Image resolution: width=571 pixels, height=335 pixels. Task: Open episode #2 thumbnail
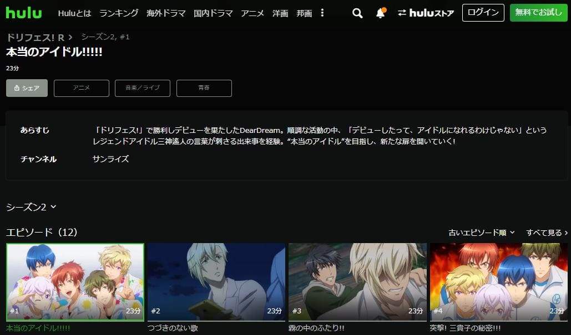pyautogui.click(x=216, y=282)
